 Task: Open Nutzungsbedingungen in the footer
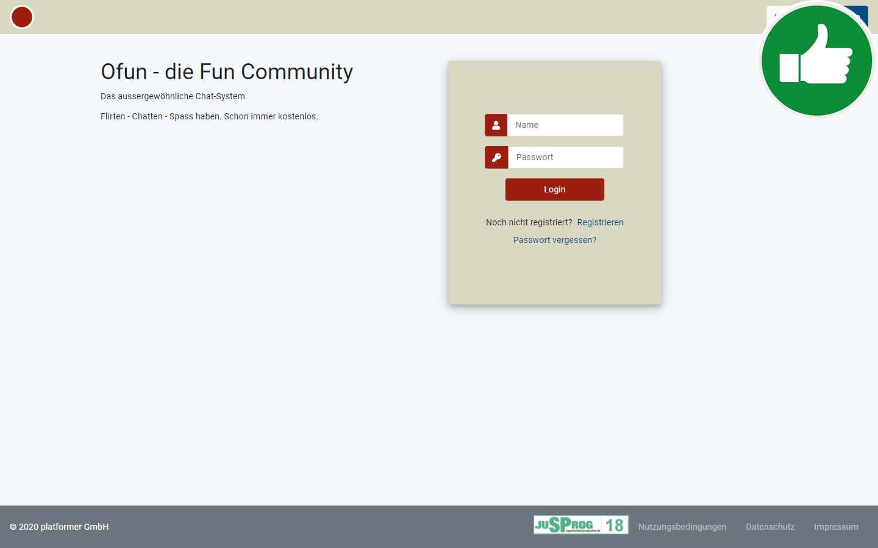[x=682, y=527]
